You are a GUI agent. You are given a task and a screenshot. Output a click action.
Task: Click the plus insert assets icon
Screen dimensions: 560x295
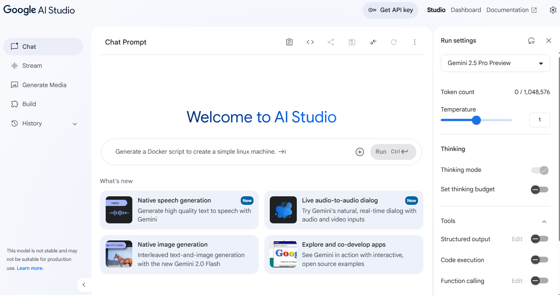(x=360, y=152)
